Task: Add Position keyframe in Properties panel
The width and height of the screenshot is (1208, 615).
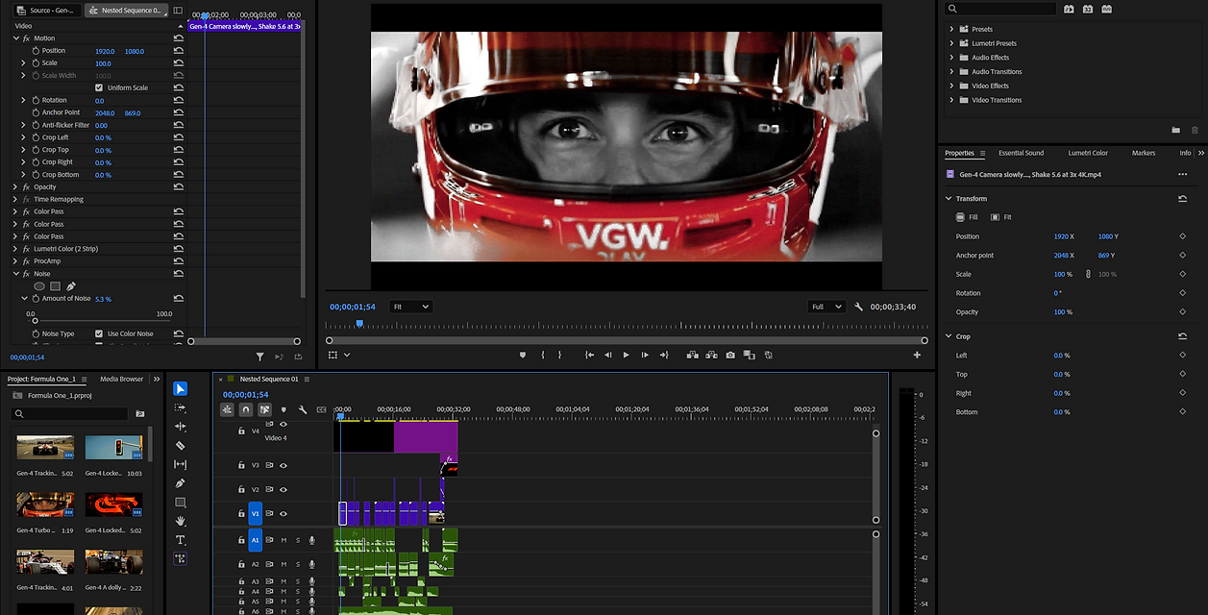Action: 1183,236
